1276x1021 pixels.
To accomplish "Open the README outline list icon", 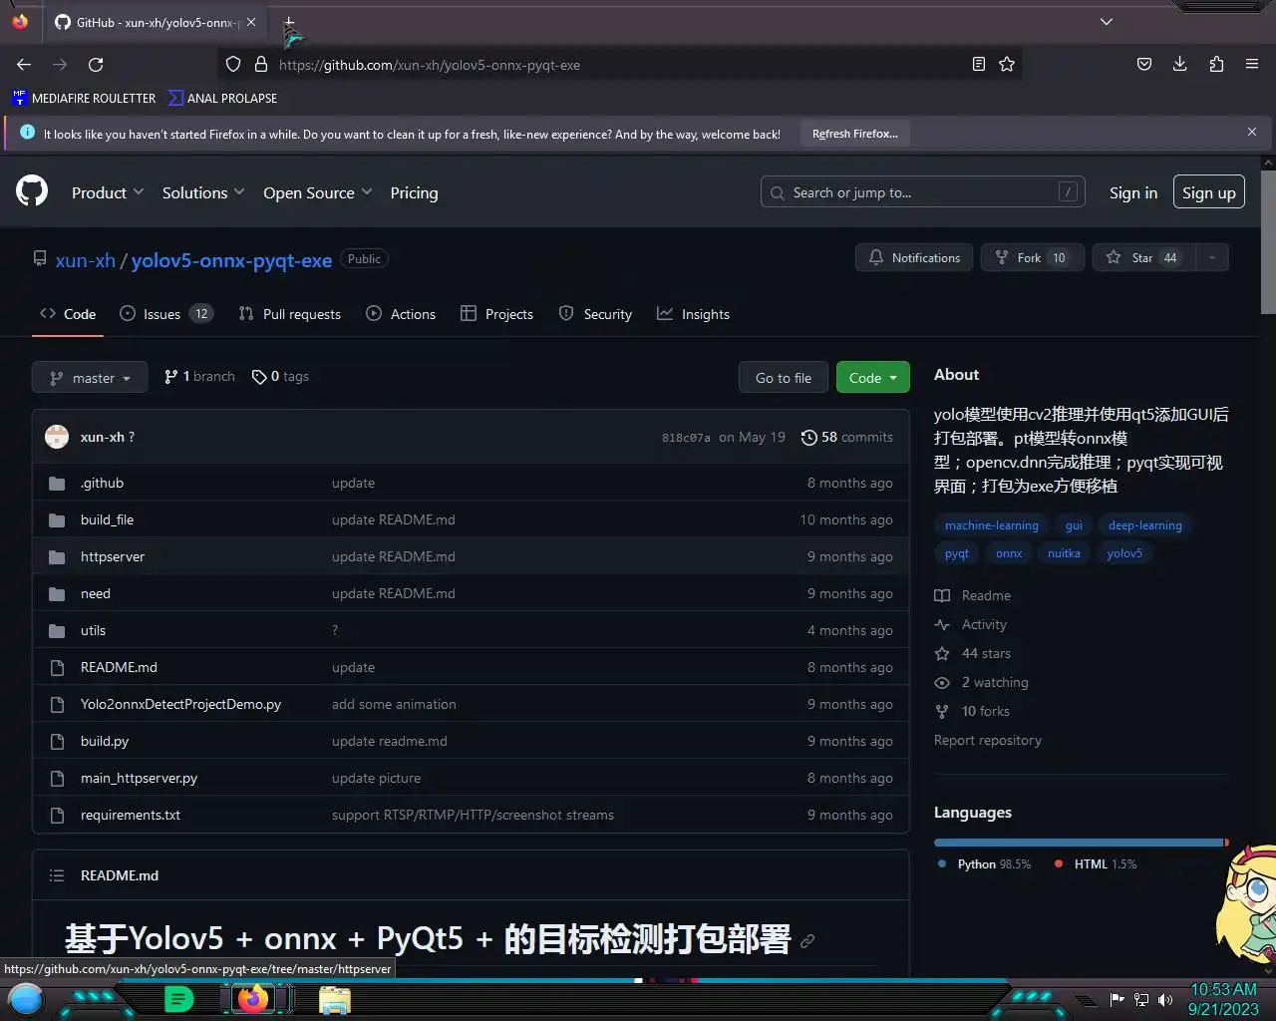I will (57, 875).
